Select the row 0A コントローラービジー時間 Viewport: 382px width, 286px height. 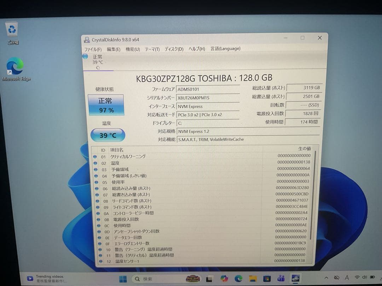click(202, 213)
